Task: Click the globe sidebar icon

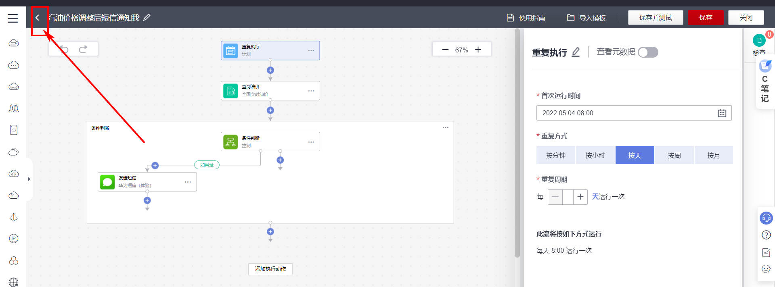Action: point(14,282)
